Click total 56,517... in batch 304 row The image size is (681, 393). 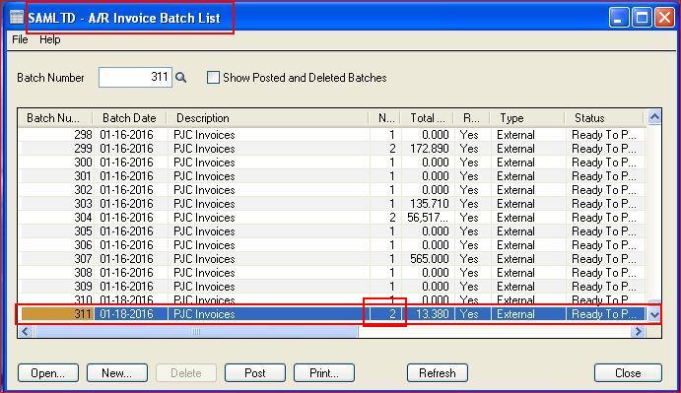428,218
